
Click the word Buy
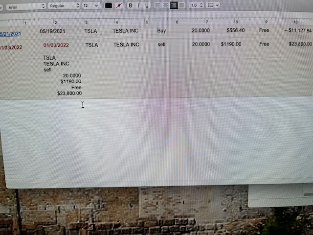coord(161,30)
